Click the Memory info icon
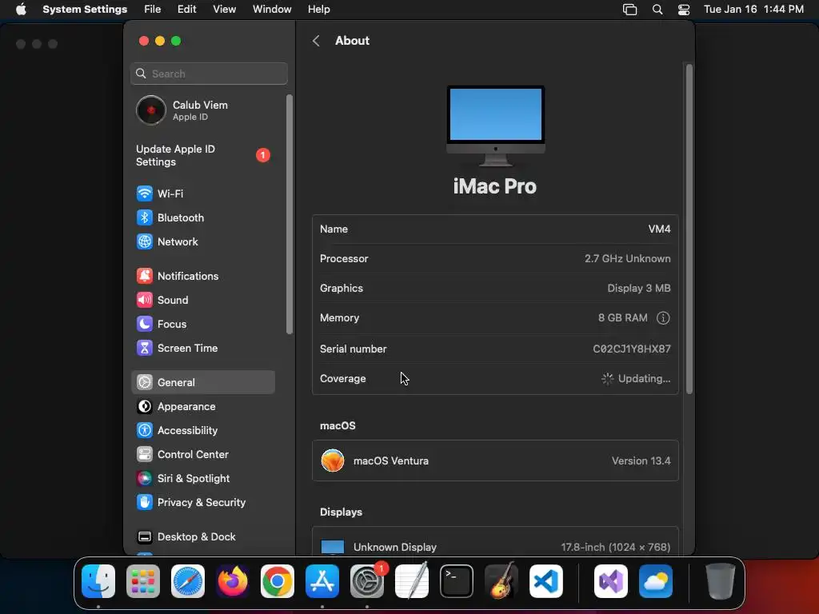 coord(663,318)
